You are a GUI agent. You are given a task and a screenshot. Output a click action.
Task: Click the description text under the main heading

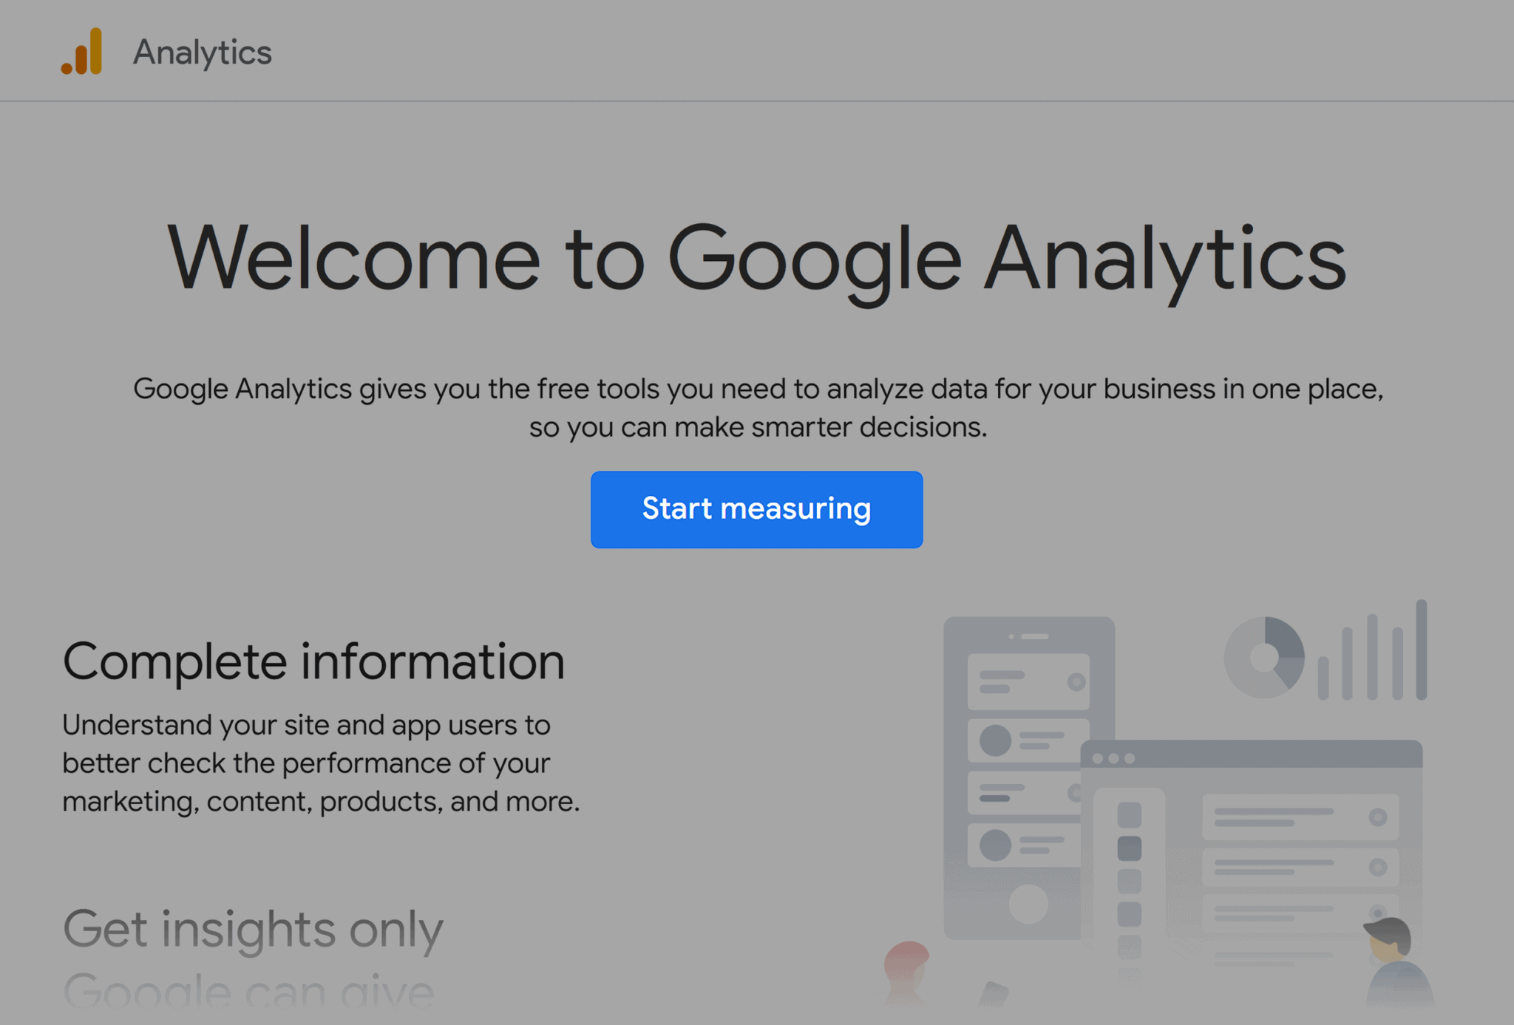pos(757,406)
